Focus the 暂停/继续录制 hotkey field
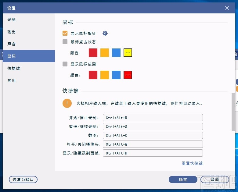Viewport: 238px width, 192px height. (x=153, y=126)
